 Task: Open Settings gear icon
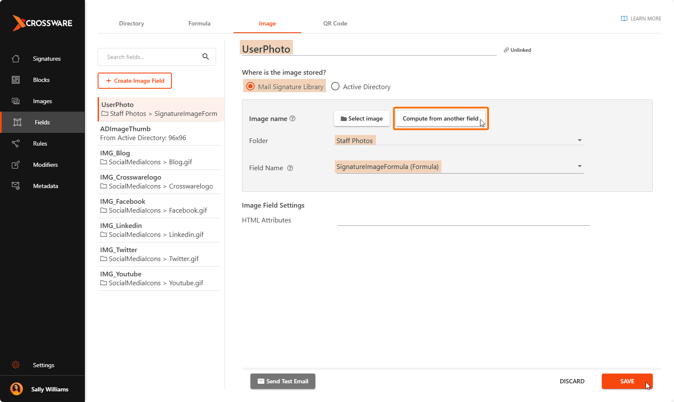pyautogui.click(x=16, y=365)
